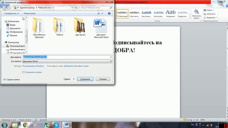Open the Сервис dropdown
228x128 pixels.
(69, 79)
